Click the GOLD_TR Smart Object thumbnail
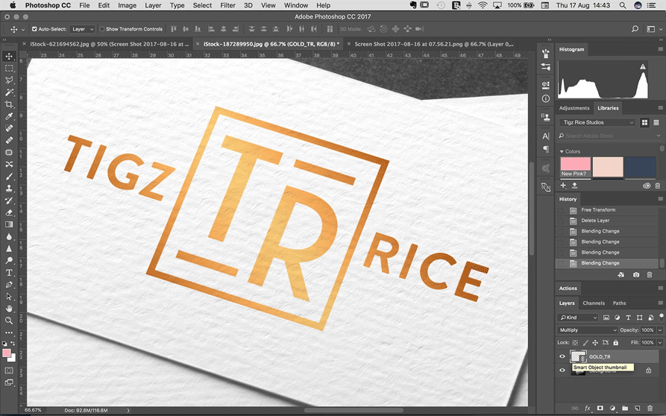666x416 pixels. pos(578,356)
